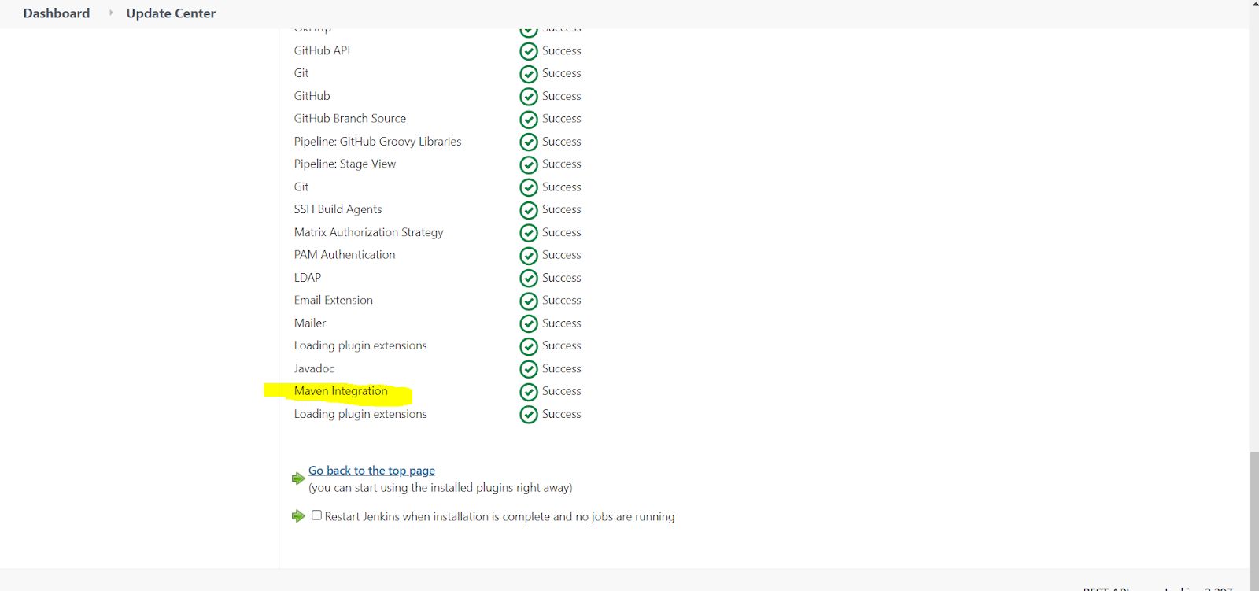Click the Email Extension success checkmark
The width and height of the screenshot is (1259, 591).
529,301
